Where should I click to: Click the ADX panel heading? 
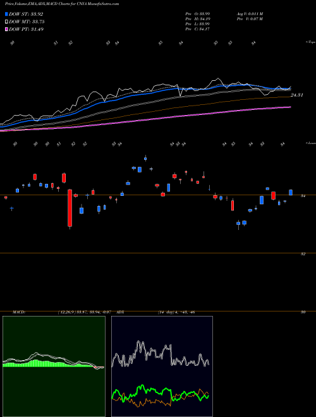coord(120,312)
